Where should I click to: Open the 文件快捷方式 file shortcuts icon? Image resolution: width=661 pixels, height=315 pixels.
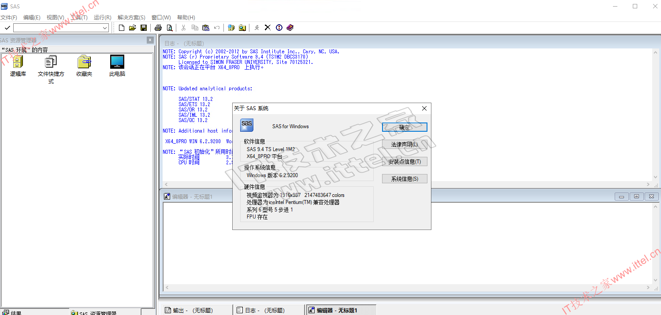click(51, 62)
